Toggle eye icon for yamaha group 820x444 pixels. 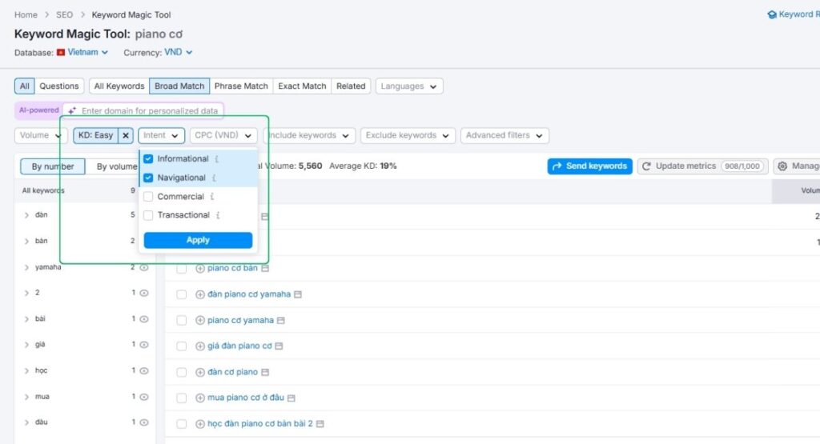144,267
